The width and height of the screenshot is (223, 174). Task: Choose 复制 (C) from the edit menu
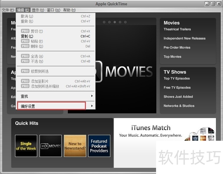pyautogui.click(x=56, y=36)
